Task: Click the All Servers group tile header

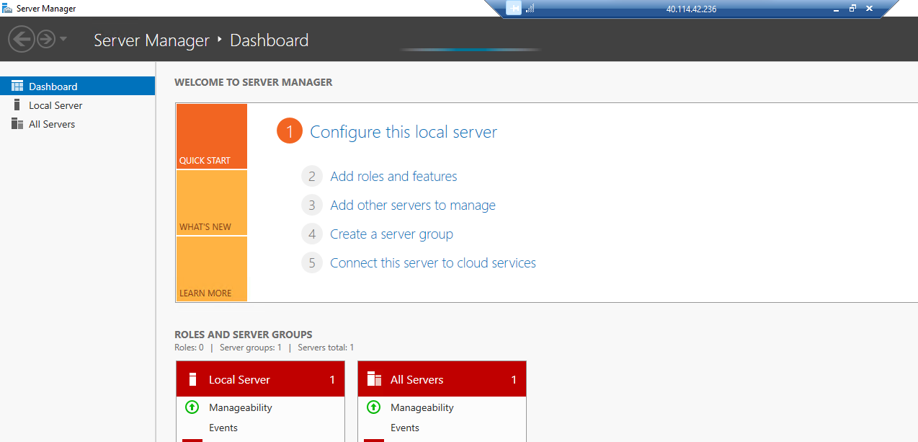Action: pos(442,379)
